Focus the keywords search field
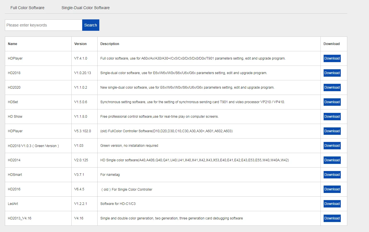The height and width of the screenshot is (232, 369). point(44,25)
